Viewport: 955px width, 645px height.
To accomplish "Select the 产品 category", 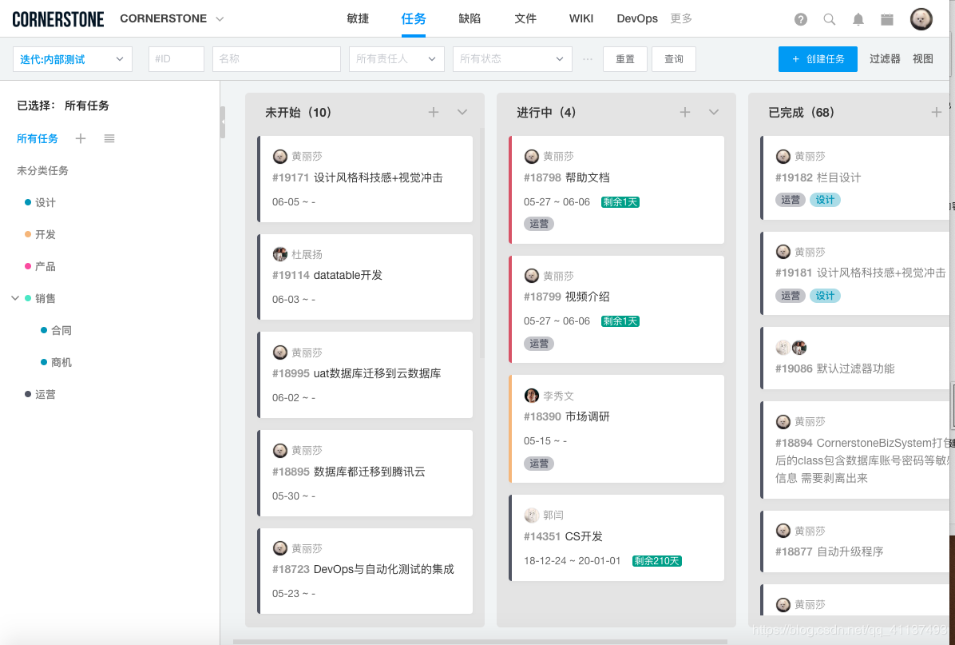I will [x=45, y=266].
